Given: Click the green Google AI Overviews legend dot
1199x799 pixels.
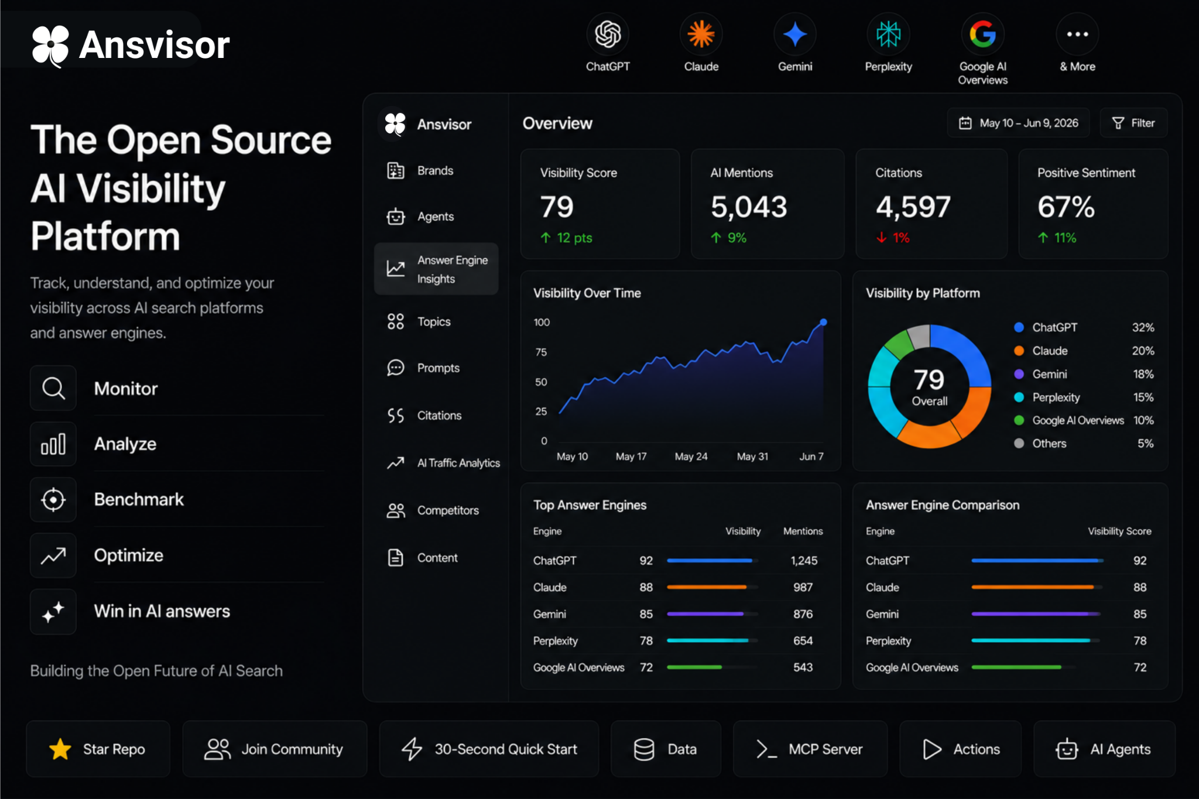Looking at the screenshot, I should tap(1019, 420).
